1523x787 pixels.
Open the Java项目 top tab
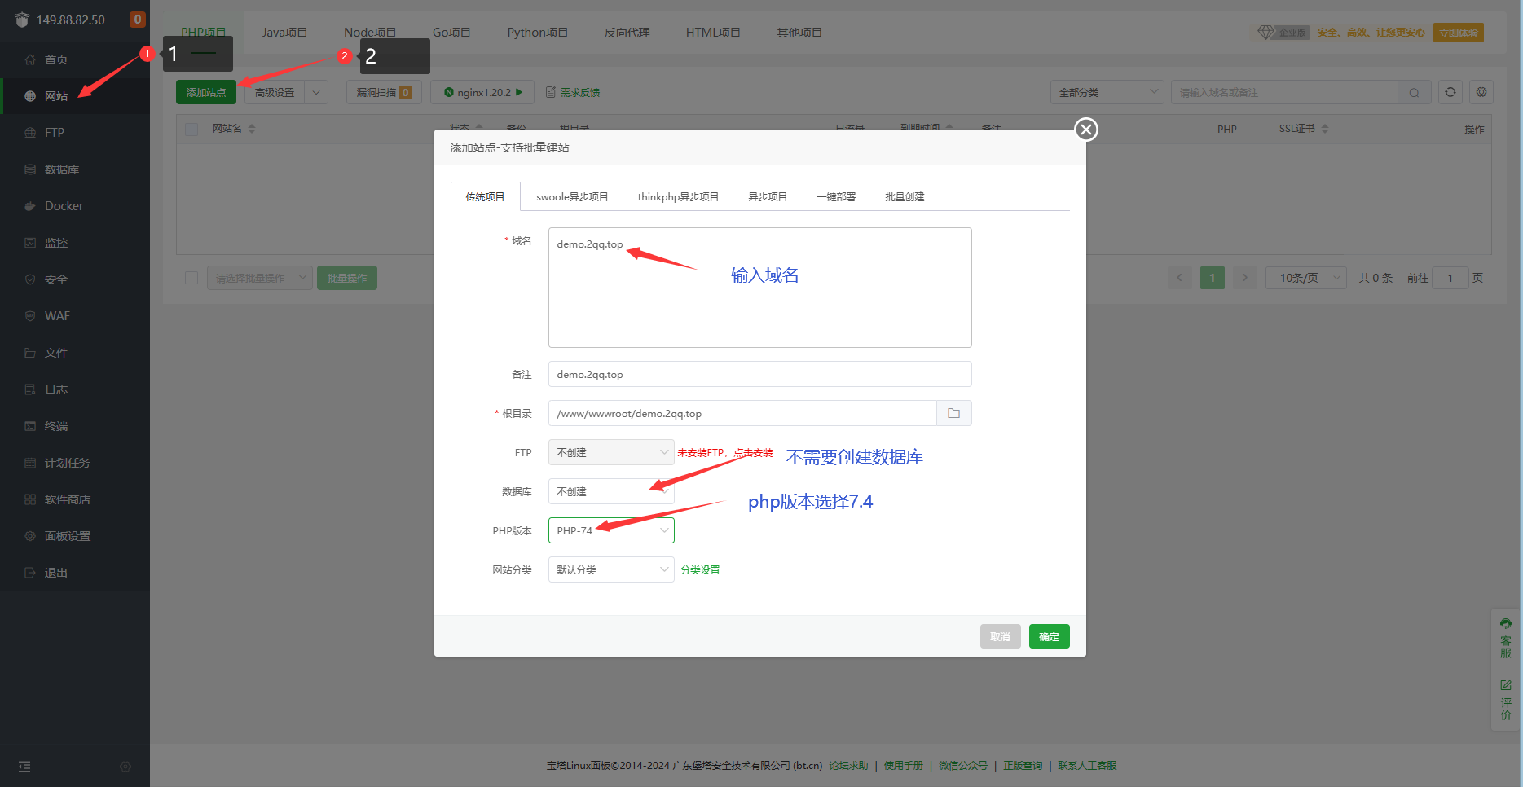(x=284, y=33)
